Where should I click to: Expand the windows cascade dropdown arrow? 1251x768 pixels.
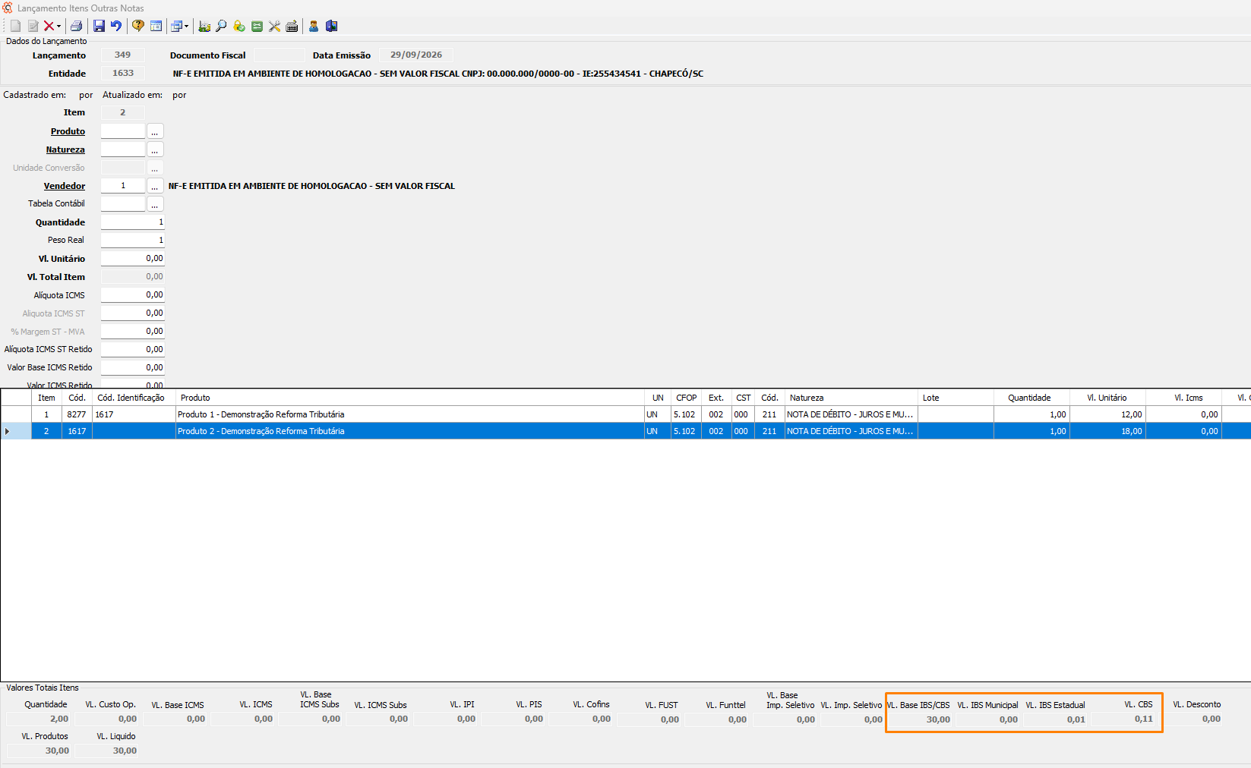[x=186, y=27]
